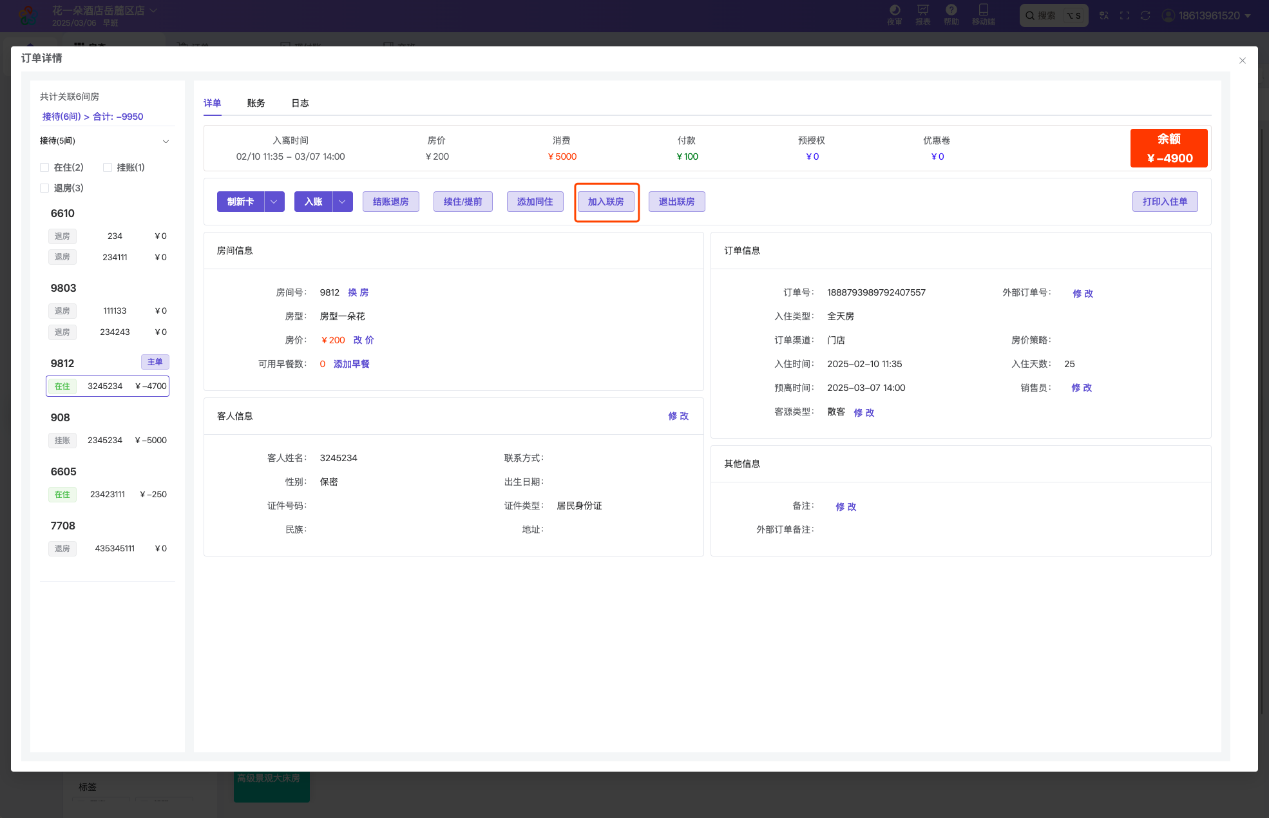Open the 制新卡 dropdown arrow

(x=274, y=202)
